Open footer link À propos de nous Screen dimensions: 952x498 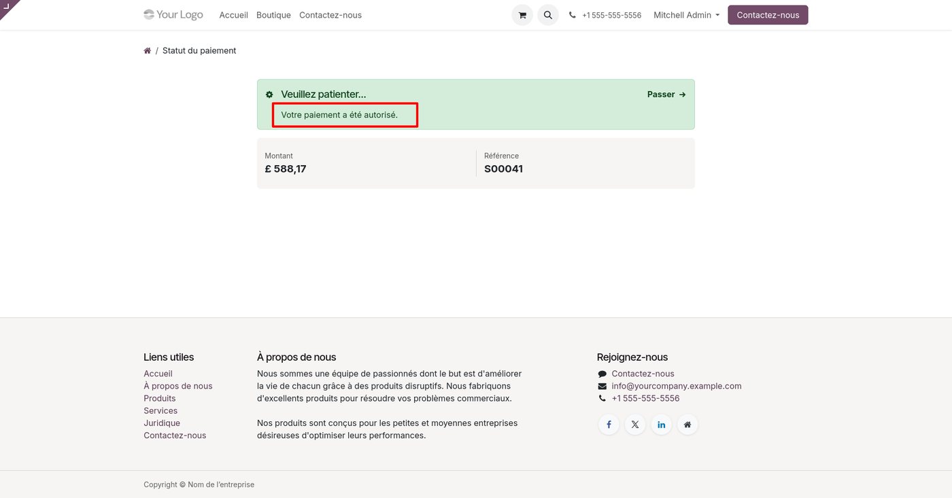tap(178, 386)
